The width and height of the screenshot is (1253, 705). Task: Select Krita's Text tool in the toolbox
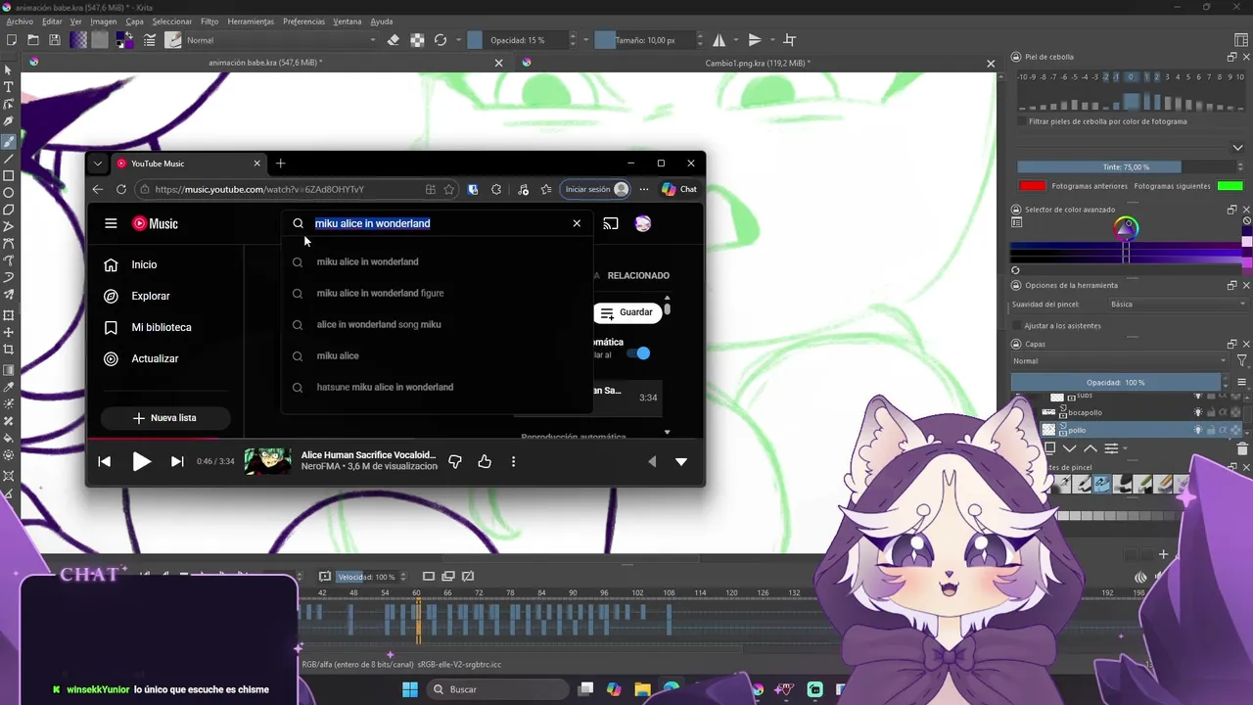click(9, 87)
